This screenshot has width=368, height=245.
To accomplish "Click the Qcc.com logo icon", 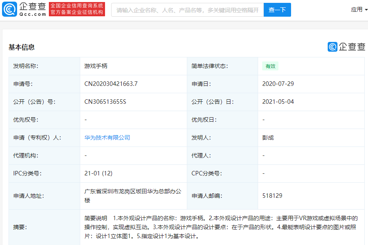I will (10, 9).
